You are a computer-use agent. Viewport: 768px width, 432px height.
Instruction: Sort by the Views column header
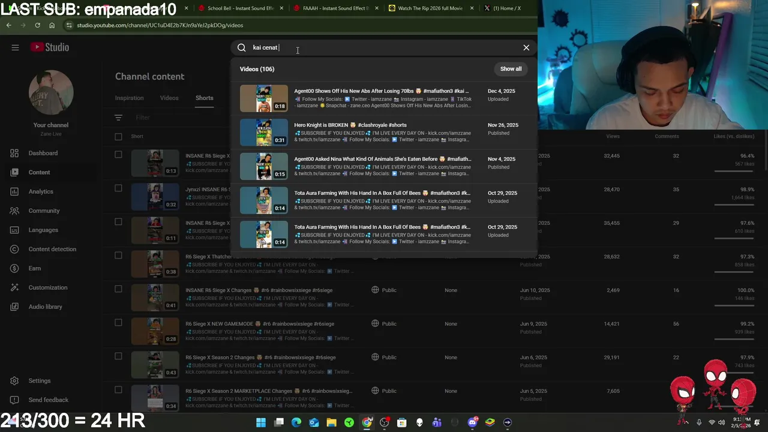(x=613, y=136)
